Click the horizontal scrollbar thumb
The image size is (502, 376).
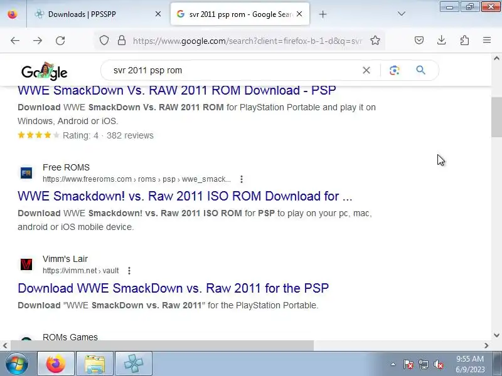coord(163,345)
